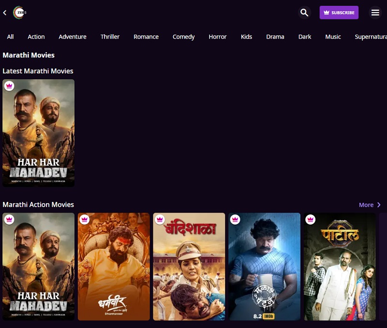
Task: Go back using the left arrow icon
Action: 5,13
